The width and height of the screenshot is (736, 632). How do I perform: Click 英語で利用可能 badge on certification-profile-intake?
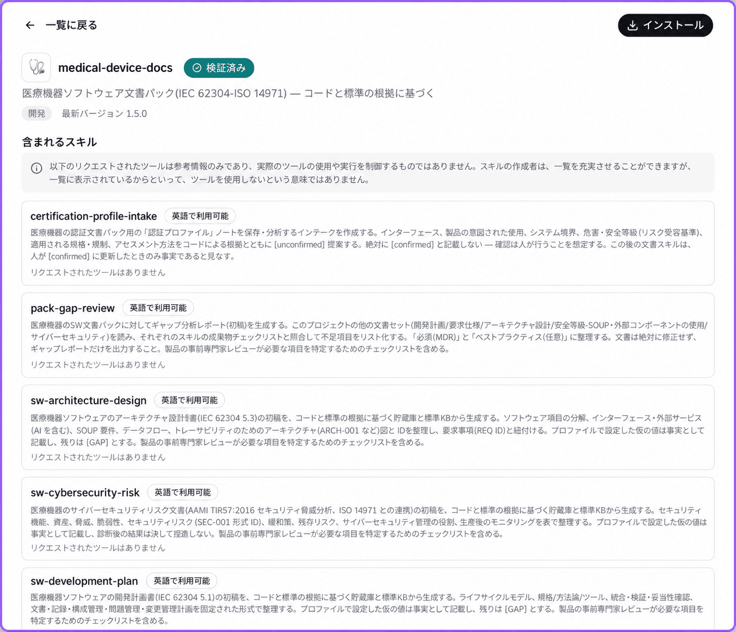point(200,216)
